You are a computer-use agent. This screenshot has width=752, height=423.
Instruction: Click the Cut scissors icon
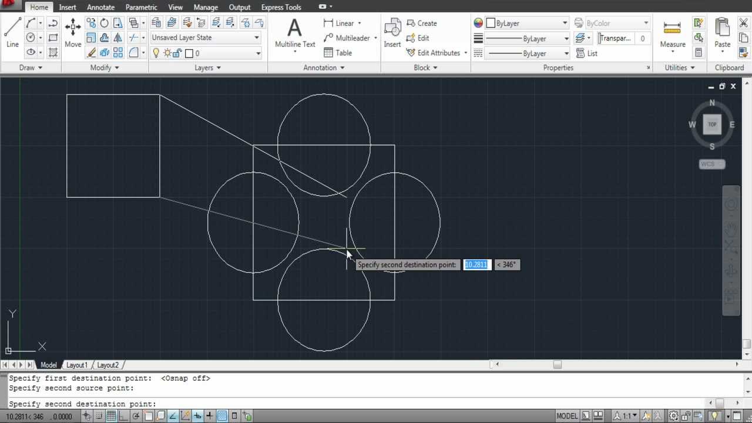743,23
